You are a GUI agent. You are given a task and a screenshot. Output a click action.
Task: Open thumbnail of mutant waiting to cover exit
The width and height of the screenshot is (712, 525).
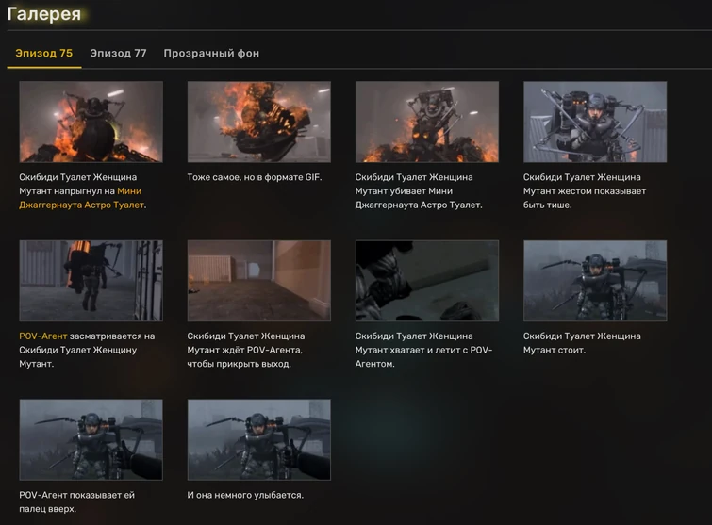click(x=258, y=281)
